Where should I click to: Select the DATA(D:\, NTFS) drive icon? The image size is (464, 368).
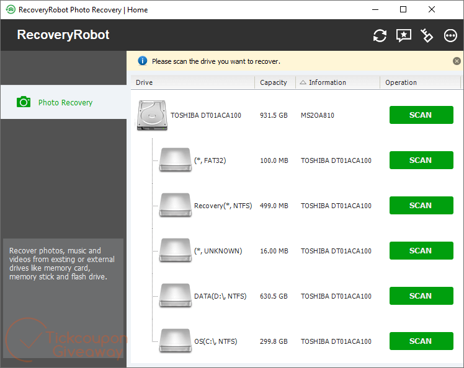coord(174,296)
